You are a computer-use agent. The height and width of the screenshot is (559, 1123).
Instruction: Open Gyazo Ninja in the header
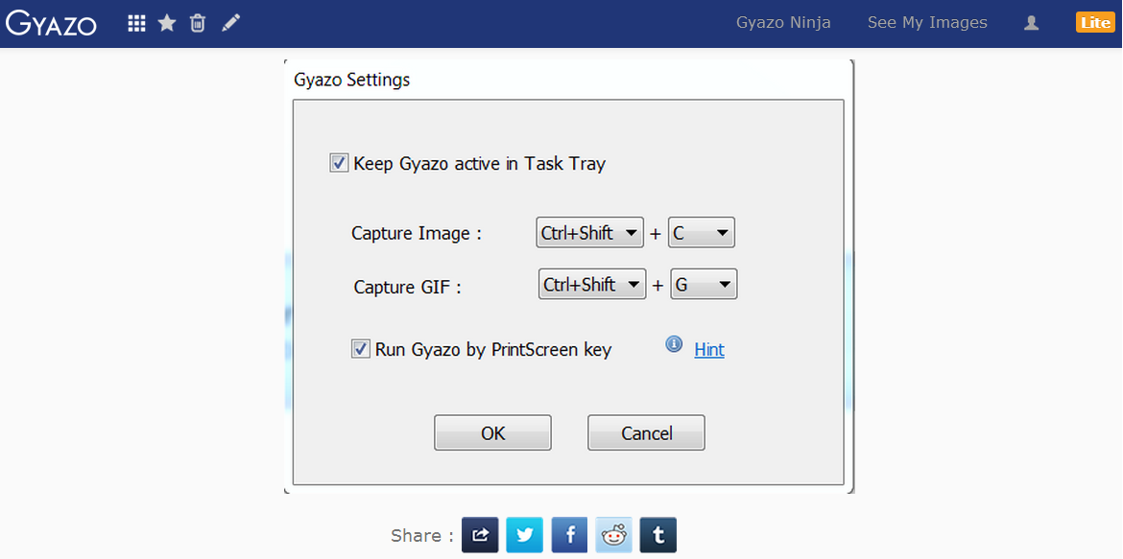783,23
